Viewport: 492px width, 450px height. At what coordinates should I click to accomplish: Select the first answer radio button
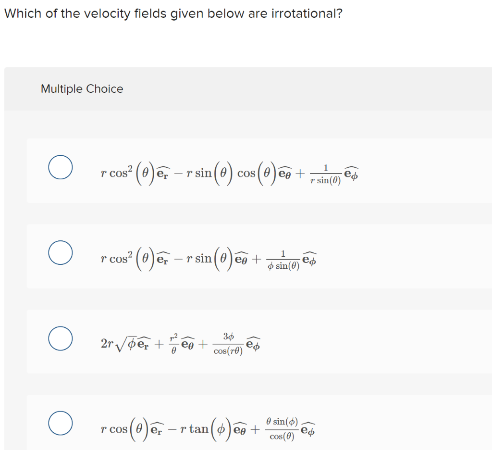pyautogui.click(x=60, y=166)
